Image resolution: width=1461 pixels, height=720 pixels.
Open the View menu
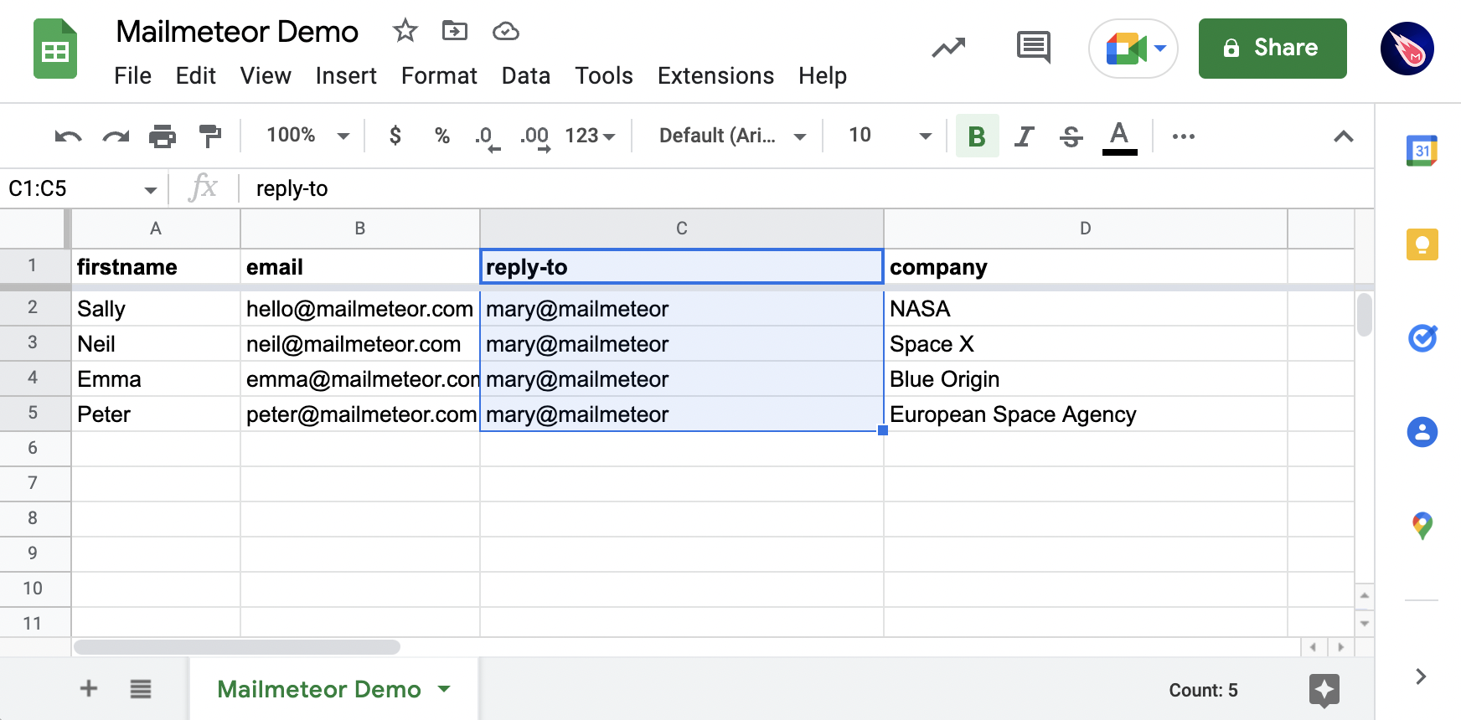266,76
